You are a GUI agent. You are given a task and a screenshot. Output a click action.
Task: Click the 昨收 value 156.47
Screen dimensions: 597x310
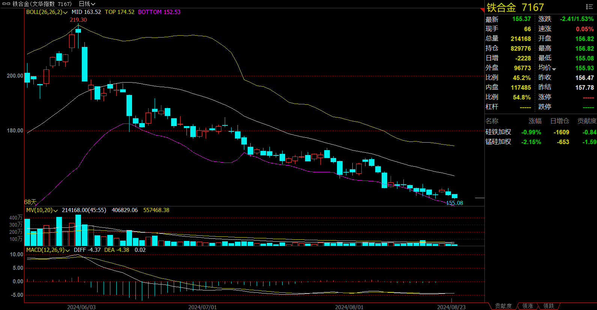tap(585, 78)
